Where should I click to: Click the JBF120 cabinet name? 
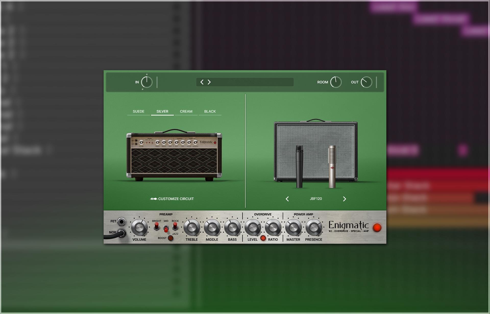(x=316, y=199)
